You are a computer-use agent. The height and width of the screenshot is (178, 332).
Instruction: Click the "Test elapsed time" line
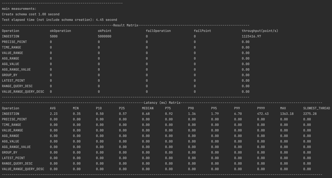pos(59,20)
